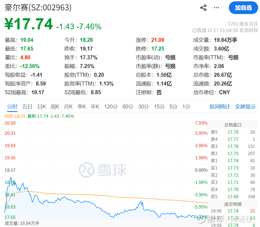Click the 成交量 value 19.84万手 in stats

[225, 40]
